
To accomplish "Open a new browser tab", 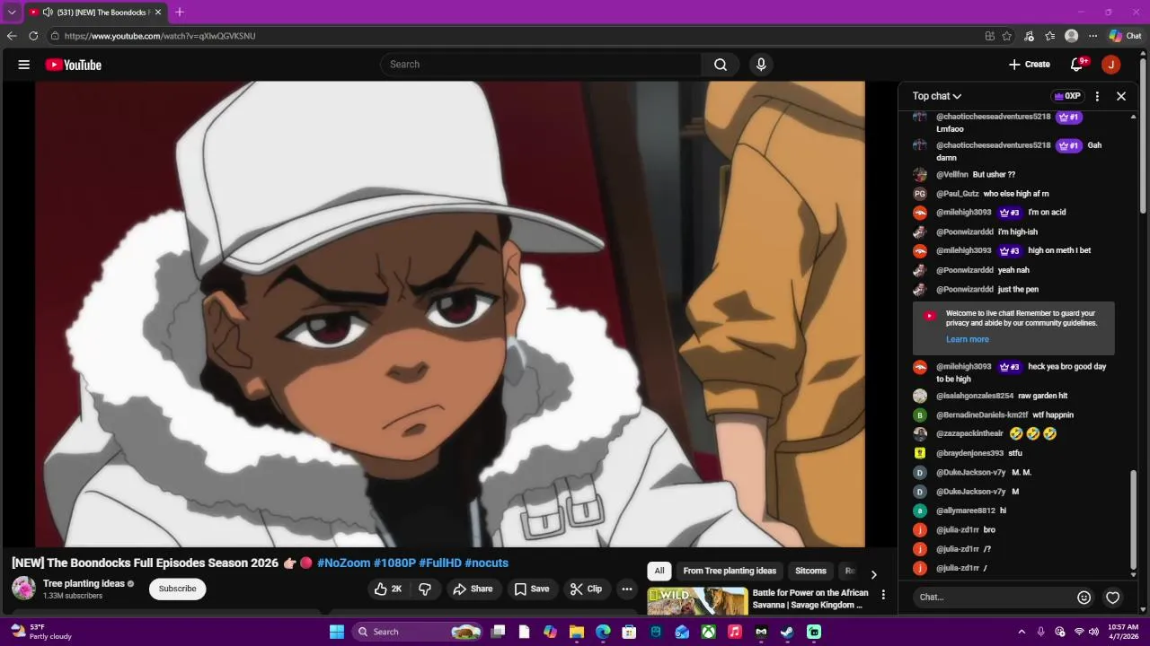I will 180,13.
